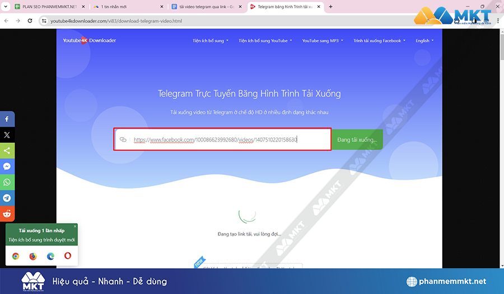
Task: Expand the YouTube sang MP3 menu
Action: click(x=323, y=41)
